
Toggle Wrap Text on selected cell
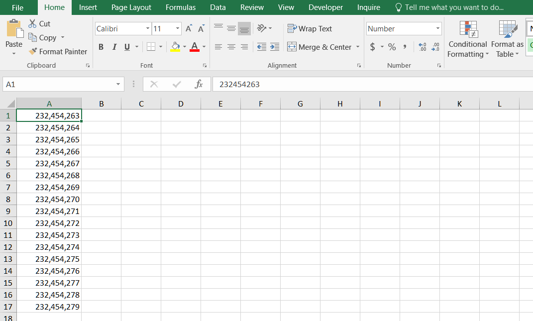point(310,29)
